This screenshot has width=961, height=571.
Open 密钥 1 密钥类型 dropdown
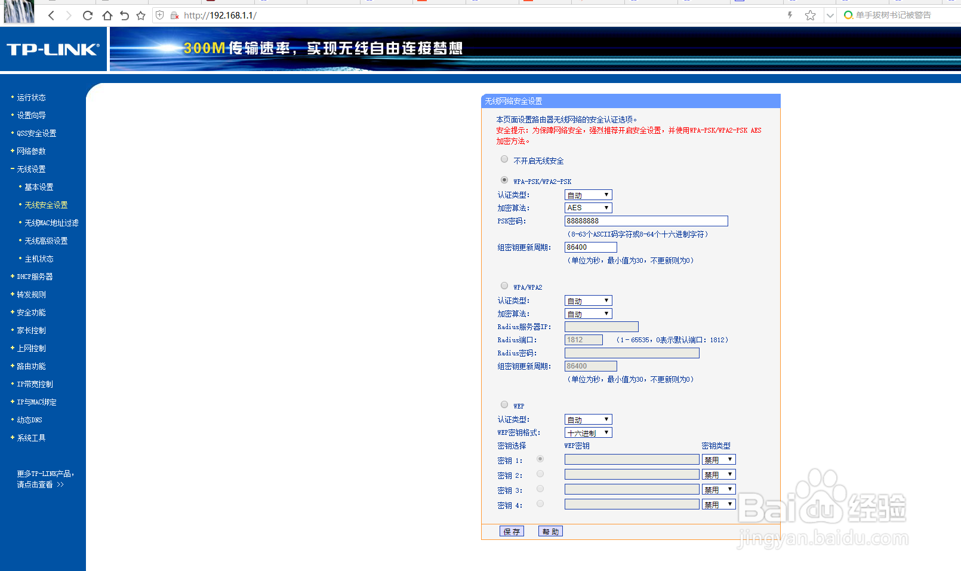(x=719, y=459)
